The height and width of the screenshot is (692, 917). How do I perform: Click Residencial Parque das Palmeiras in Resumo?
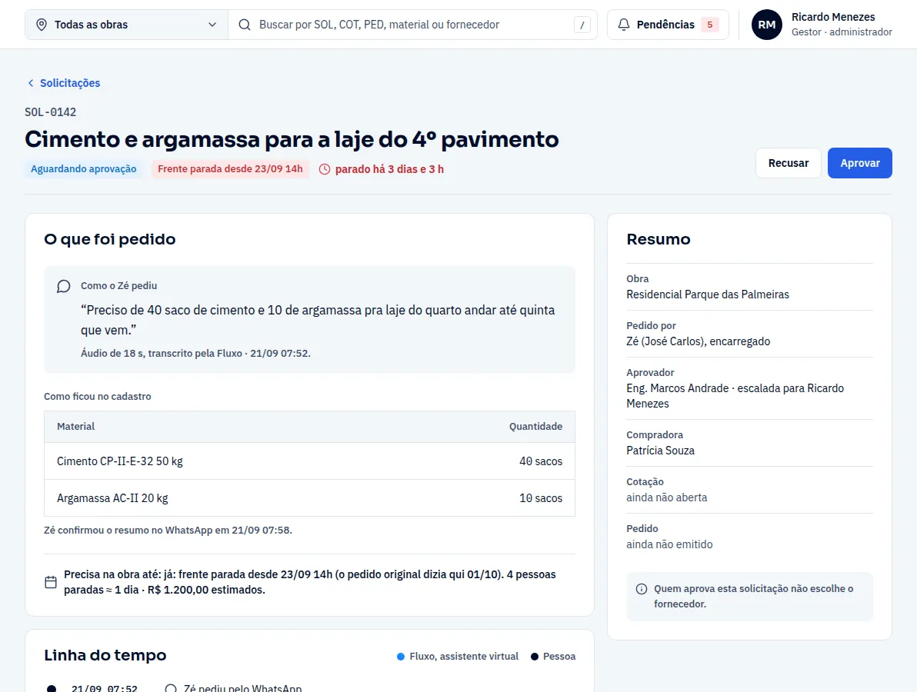708,294
